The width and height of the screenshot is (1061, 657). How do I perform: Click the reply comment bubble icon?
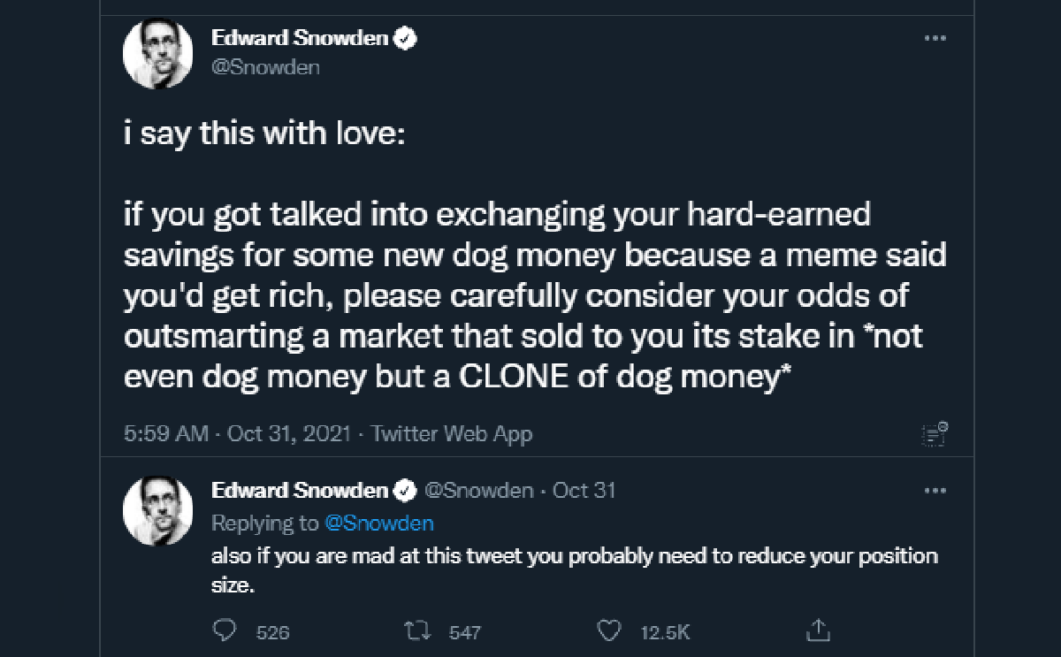tap(225, 630)
